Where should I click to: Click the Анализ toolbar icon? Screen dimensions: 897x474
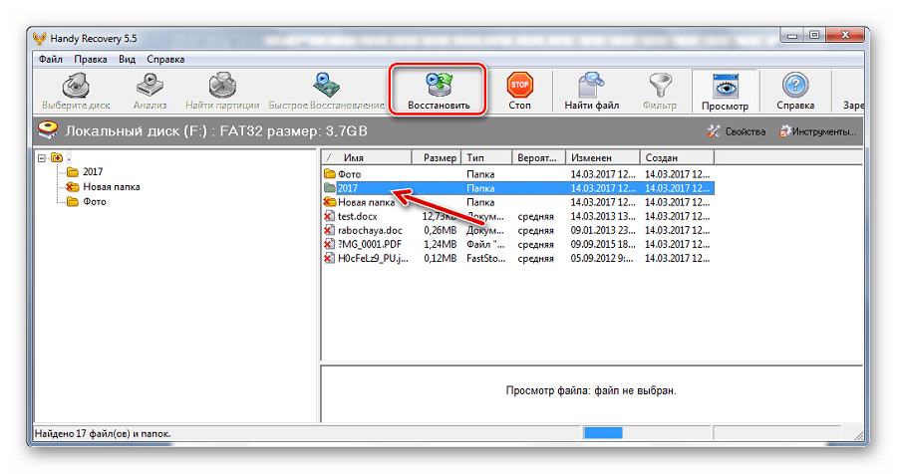click(149, 87)
